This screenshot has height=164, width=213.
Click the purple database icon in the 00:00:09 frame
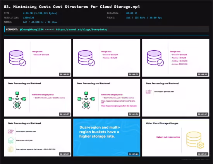pyautogui.click(x=17, y=58)
